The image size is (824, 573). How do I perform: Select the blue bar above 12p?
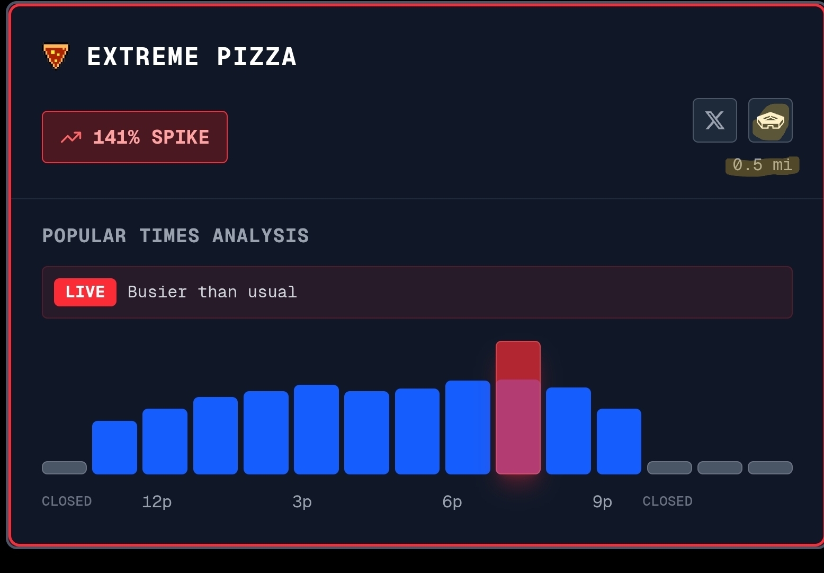click(x=165, y=441)
